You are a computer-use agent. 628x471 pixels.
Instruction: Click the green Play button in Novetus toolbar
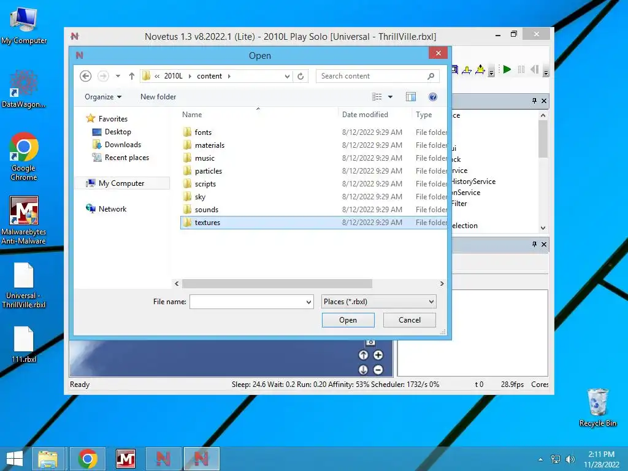click(x=507, y=70)
